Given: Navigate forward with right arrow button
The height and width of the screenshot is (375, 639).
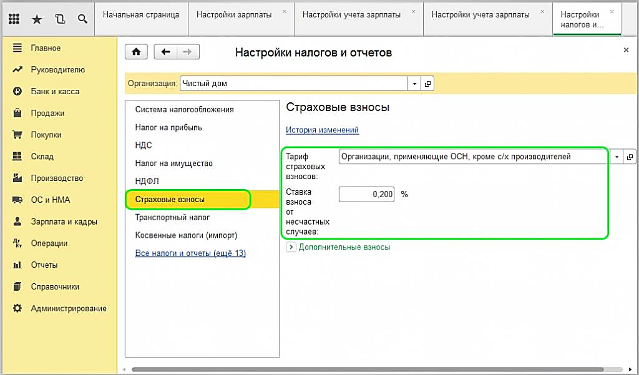Looking at the screenshot, I should click(x=188, y=52).
